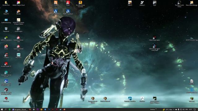Select the Papierkorb recycle bin

(6, 30)
